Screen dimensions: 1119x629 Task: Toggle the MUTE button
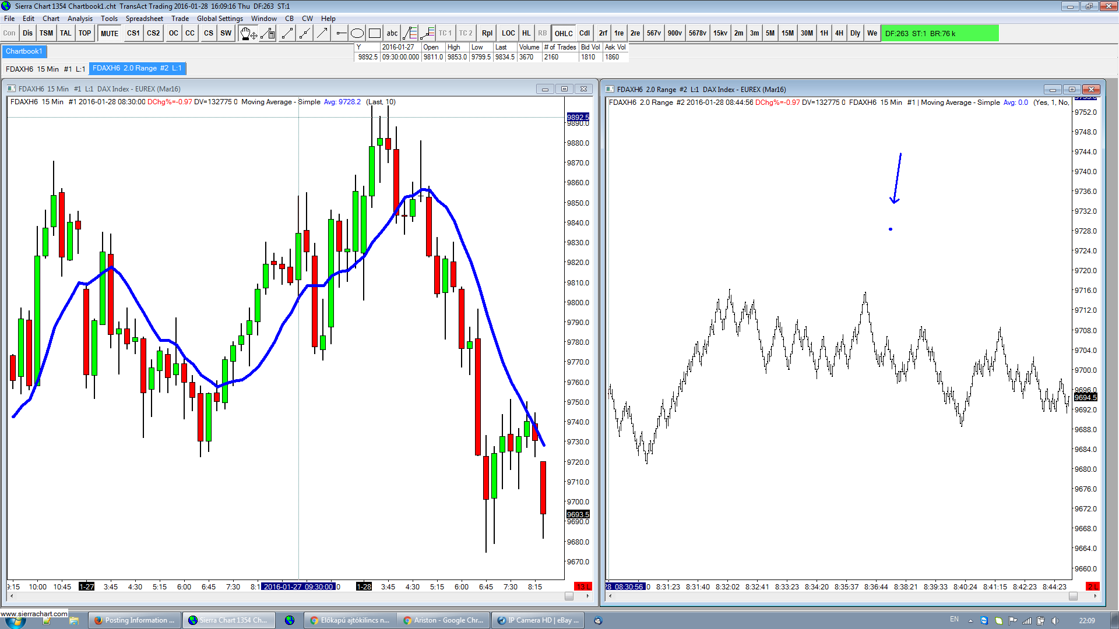[x=109, y=33]
